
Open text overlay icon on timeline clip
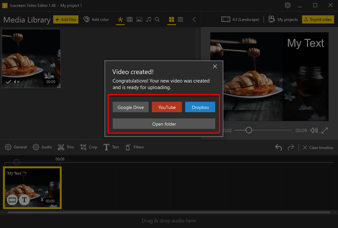tap(24, 200)
